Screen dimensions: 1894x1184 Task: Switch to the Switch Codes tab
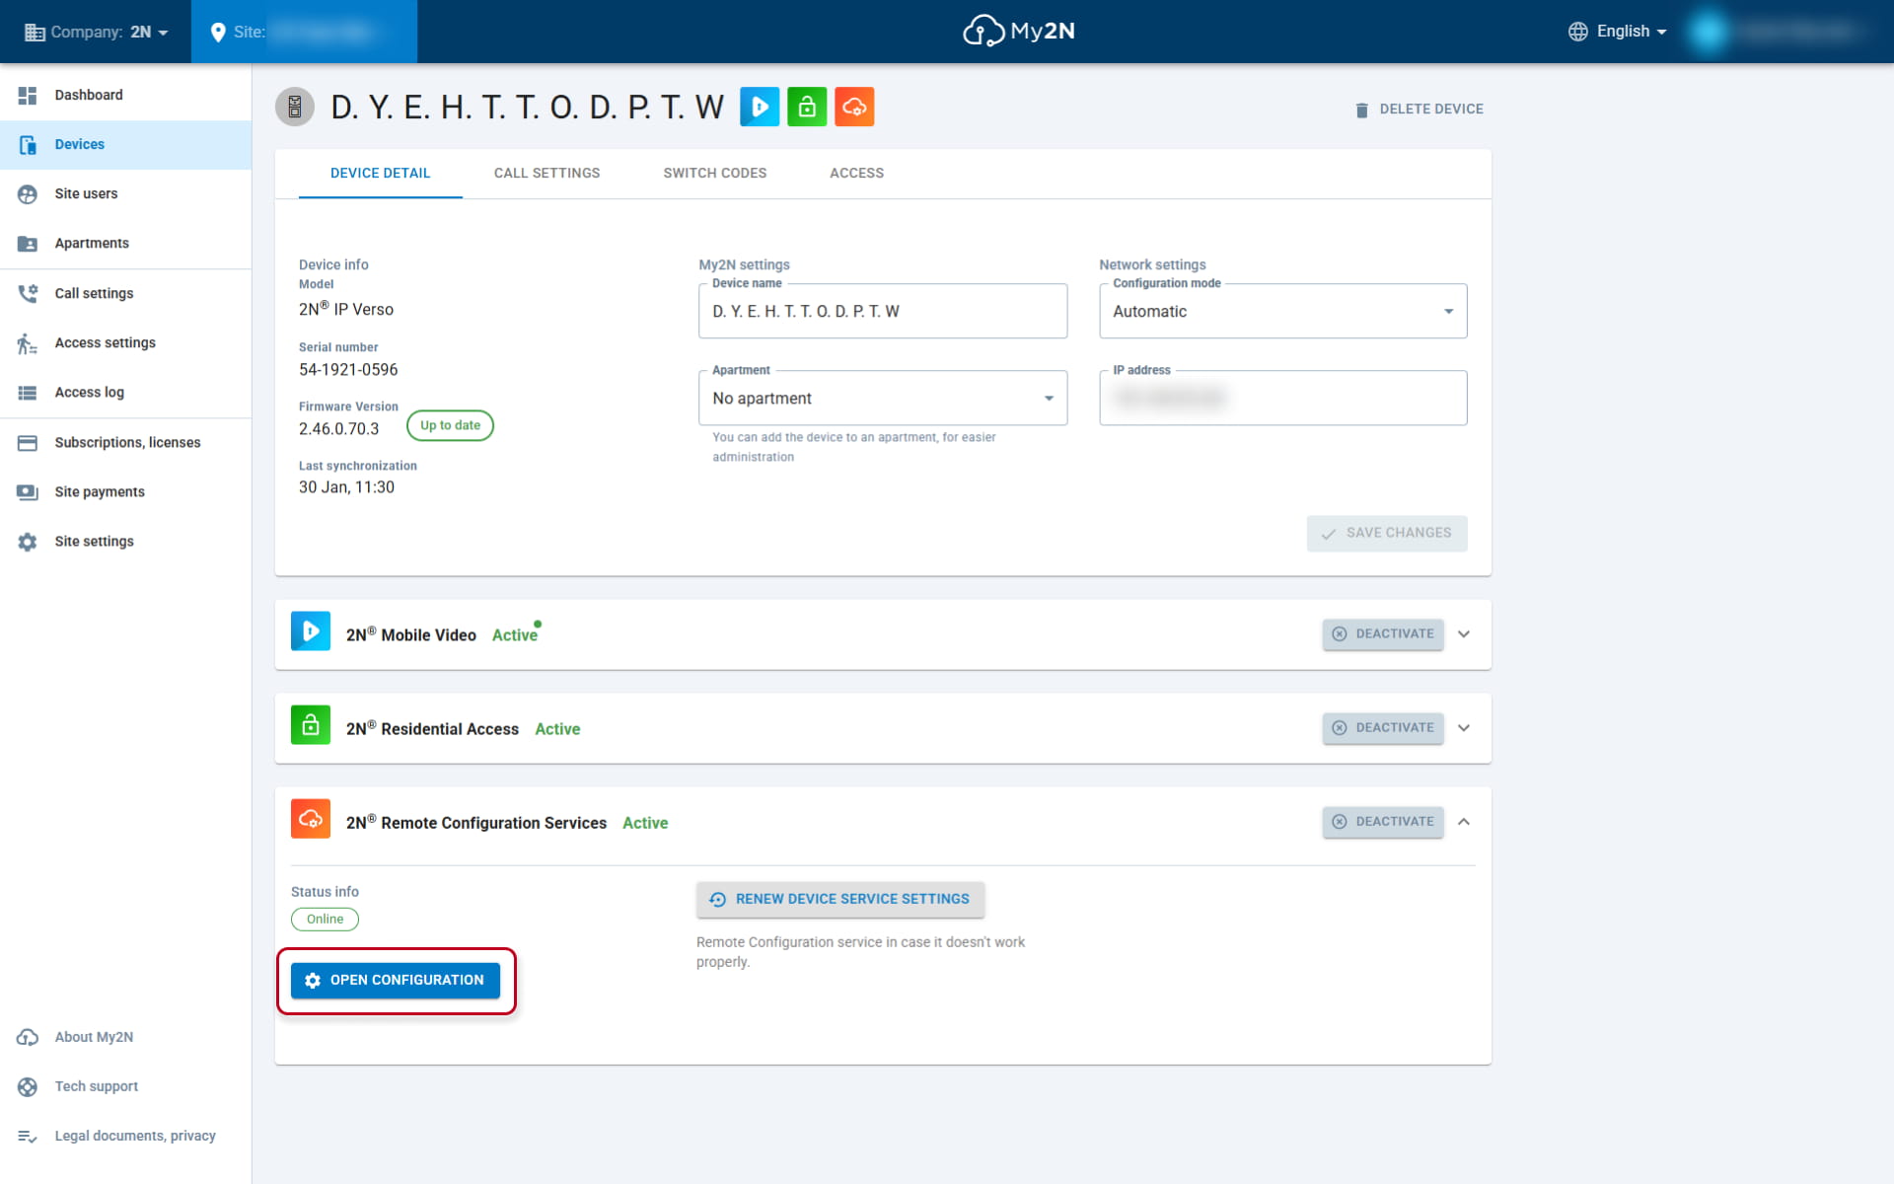715,174
